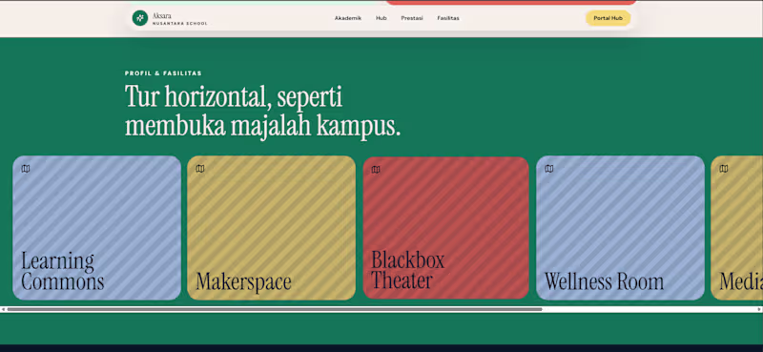Click map icon on Makerspace card

[x=200, y=169]
